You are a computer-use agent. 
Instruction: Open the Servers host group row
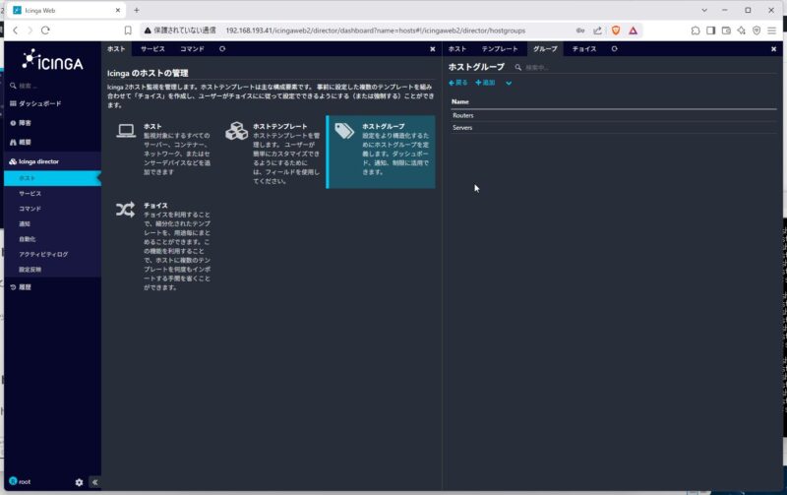pos(613,128)
